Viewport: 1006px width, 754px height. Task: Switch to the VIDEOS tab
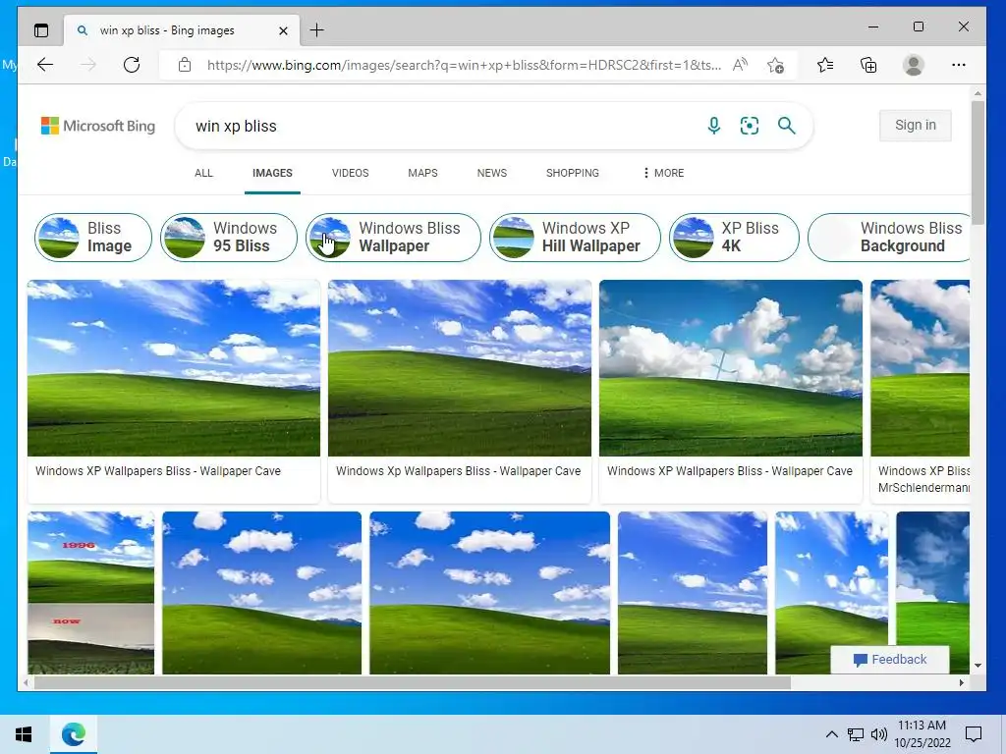[351, 173]
